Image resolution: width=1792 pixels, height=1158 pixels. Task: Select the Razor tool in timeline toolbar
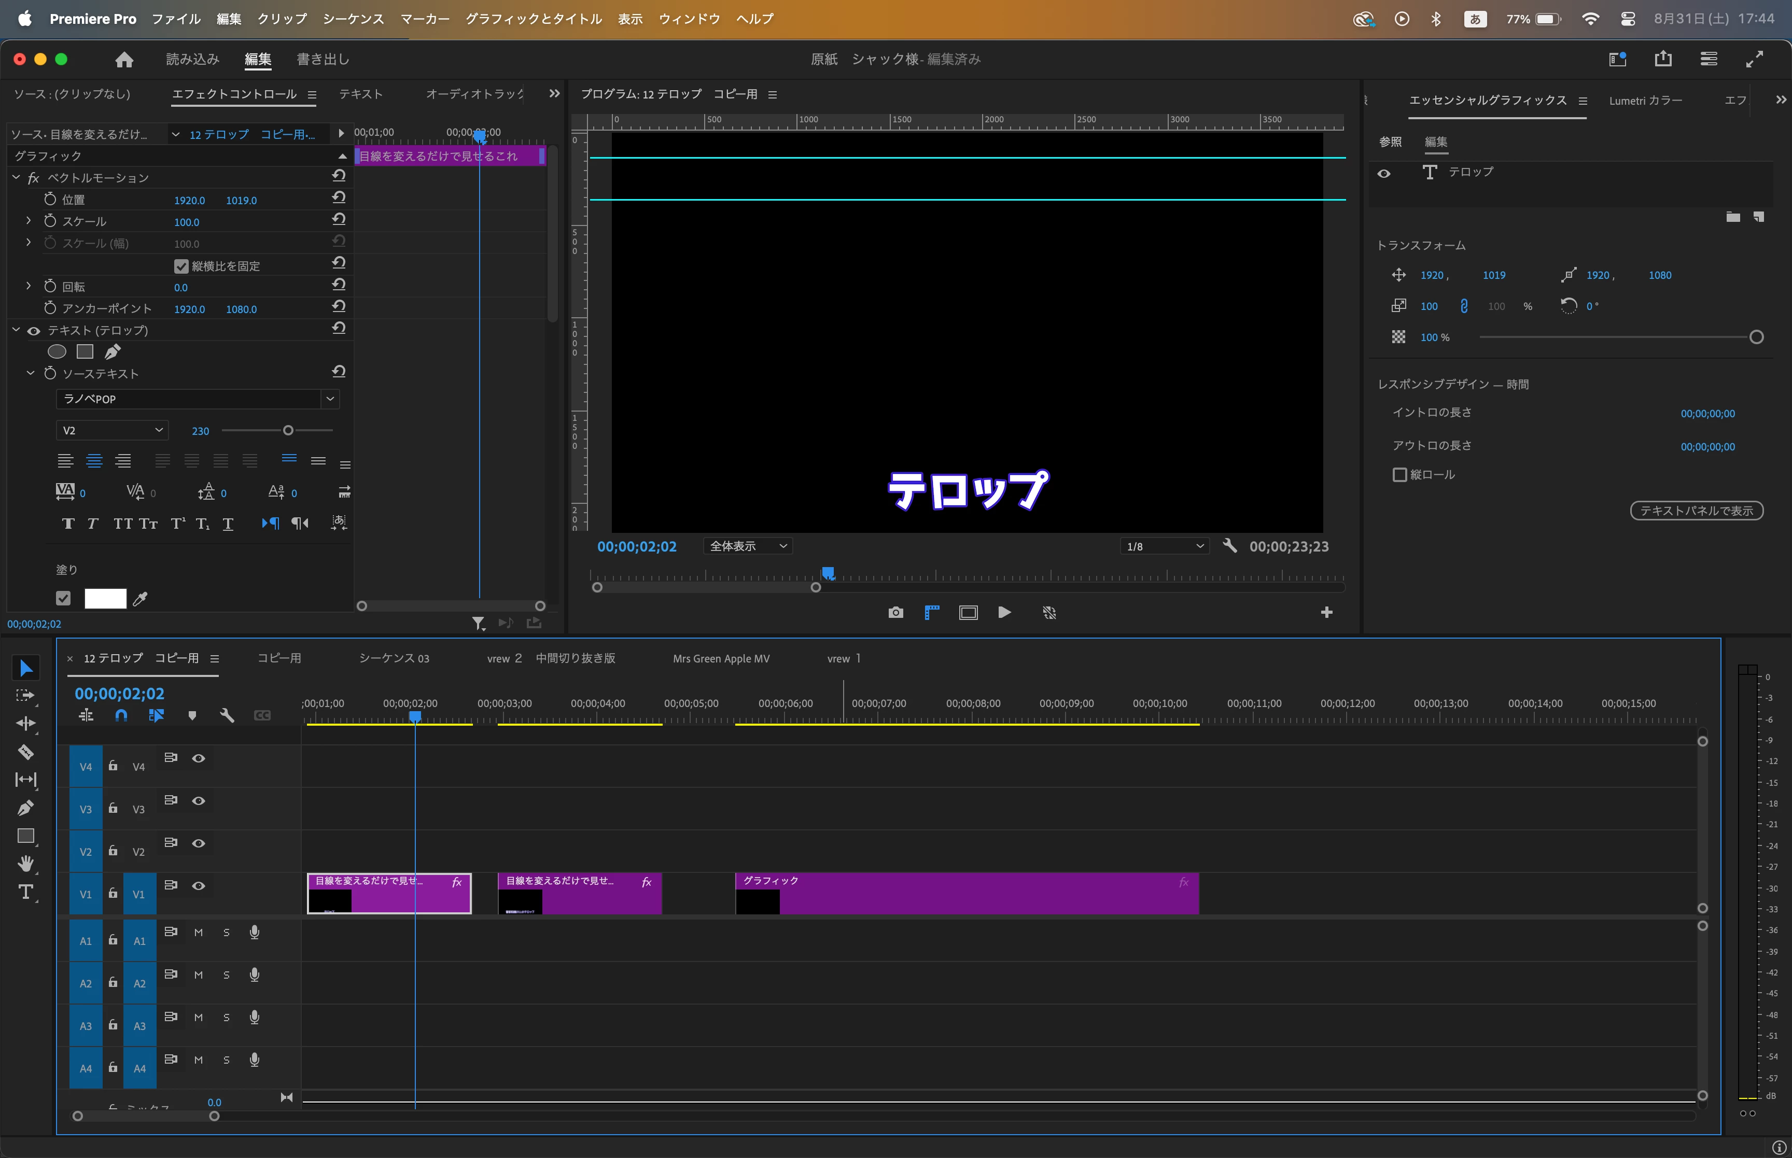[25, 751]
